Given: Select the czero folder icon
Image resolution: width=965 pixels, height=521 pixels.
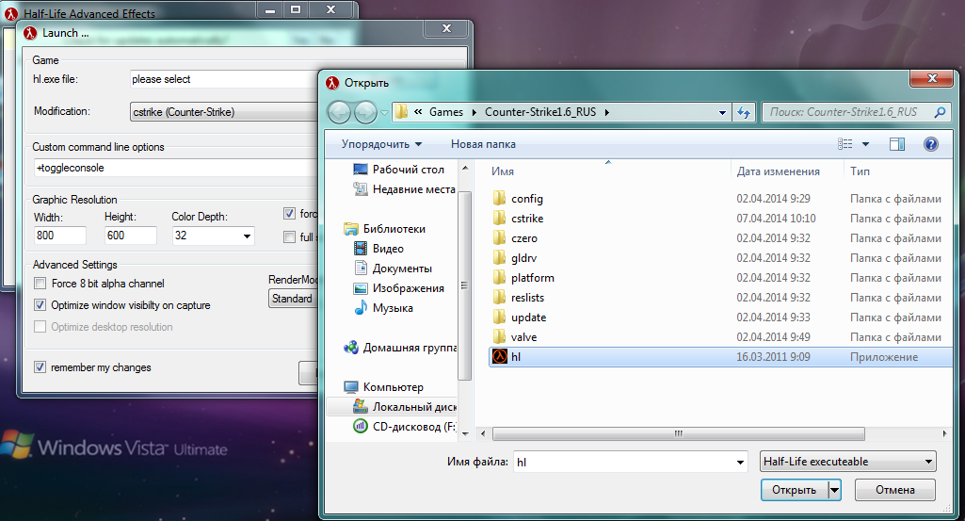Looking at the screenshot, I should coord(499,237).
